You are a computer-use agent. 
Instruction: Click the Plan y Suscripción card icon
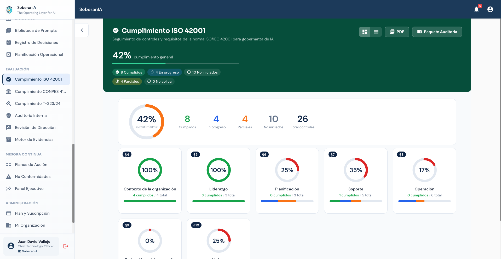[x=9, y=213]
